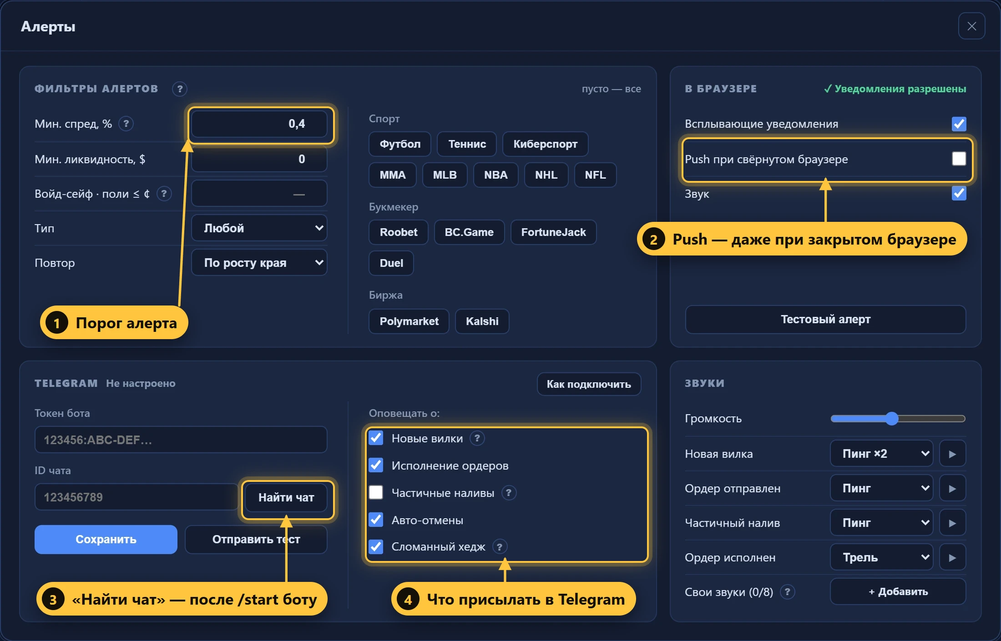1001x641 pixels.
Task: Open Новая вилка sound dropdown
Action: [881, 454]
